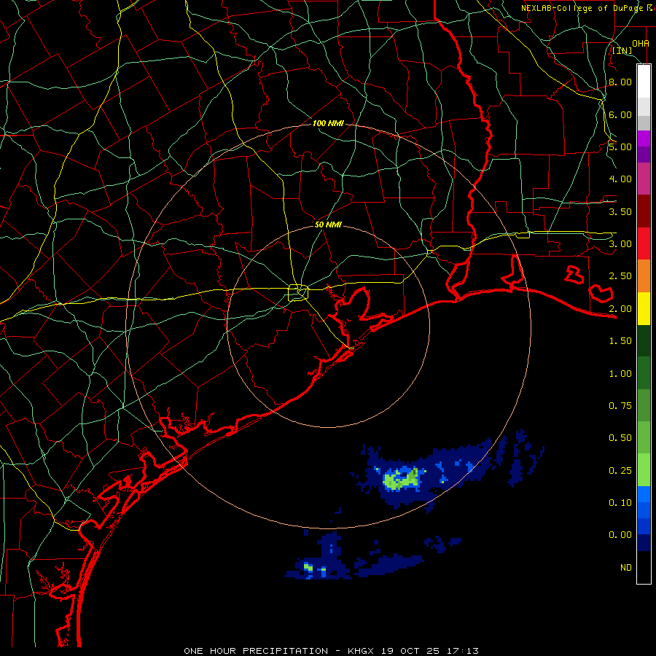Pick the orange legend swatch near 2.50

tap(644, 276)
